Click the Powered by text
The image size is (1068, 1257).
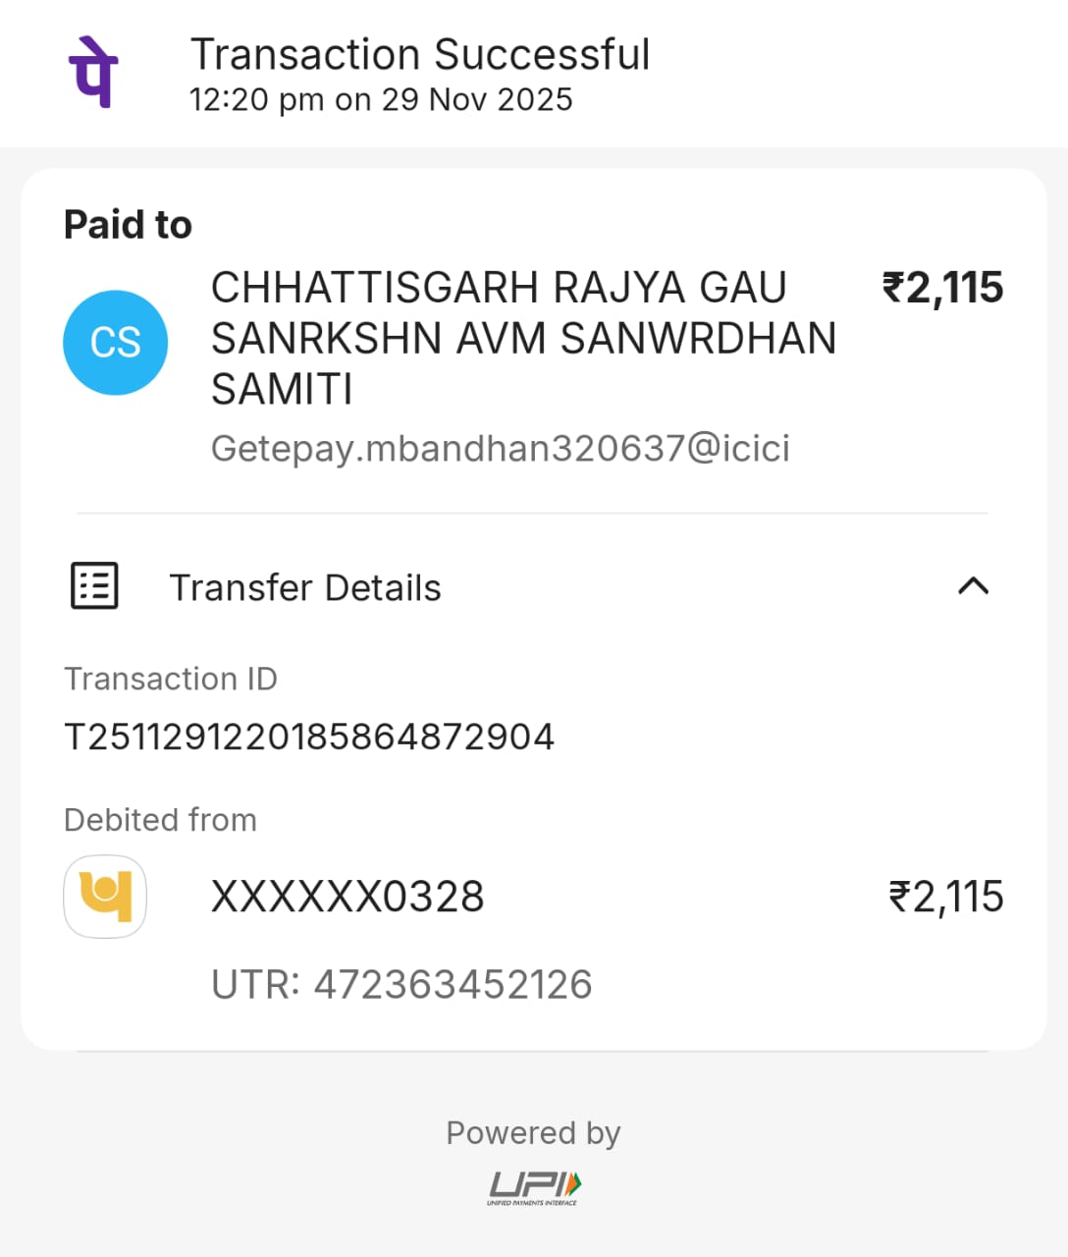click(x=533, y=1133)
